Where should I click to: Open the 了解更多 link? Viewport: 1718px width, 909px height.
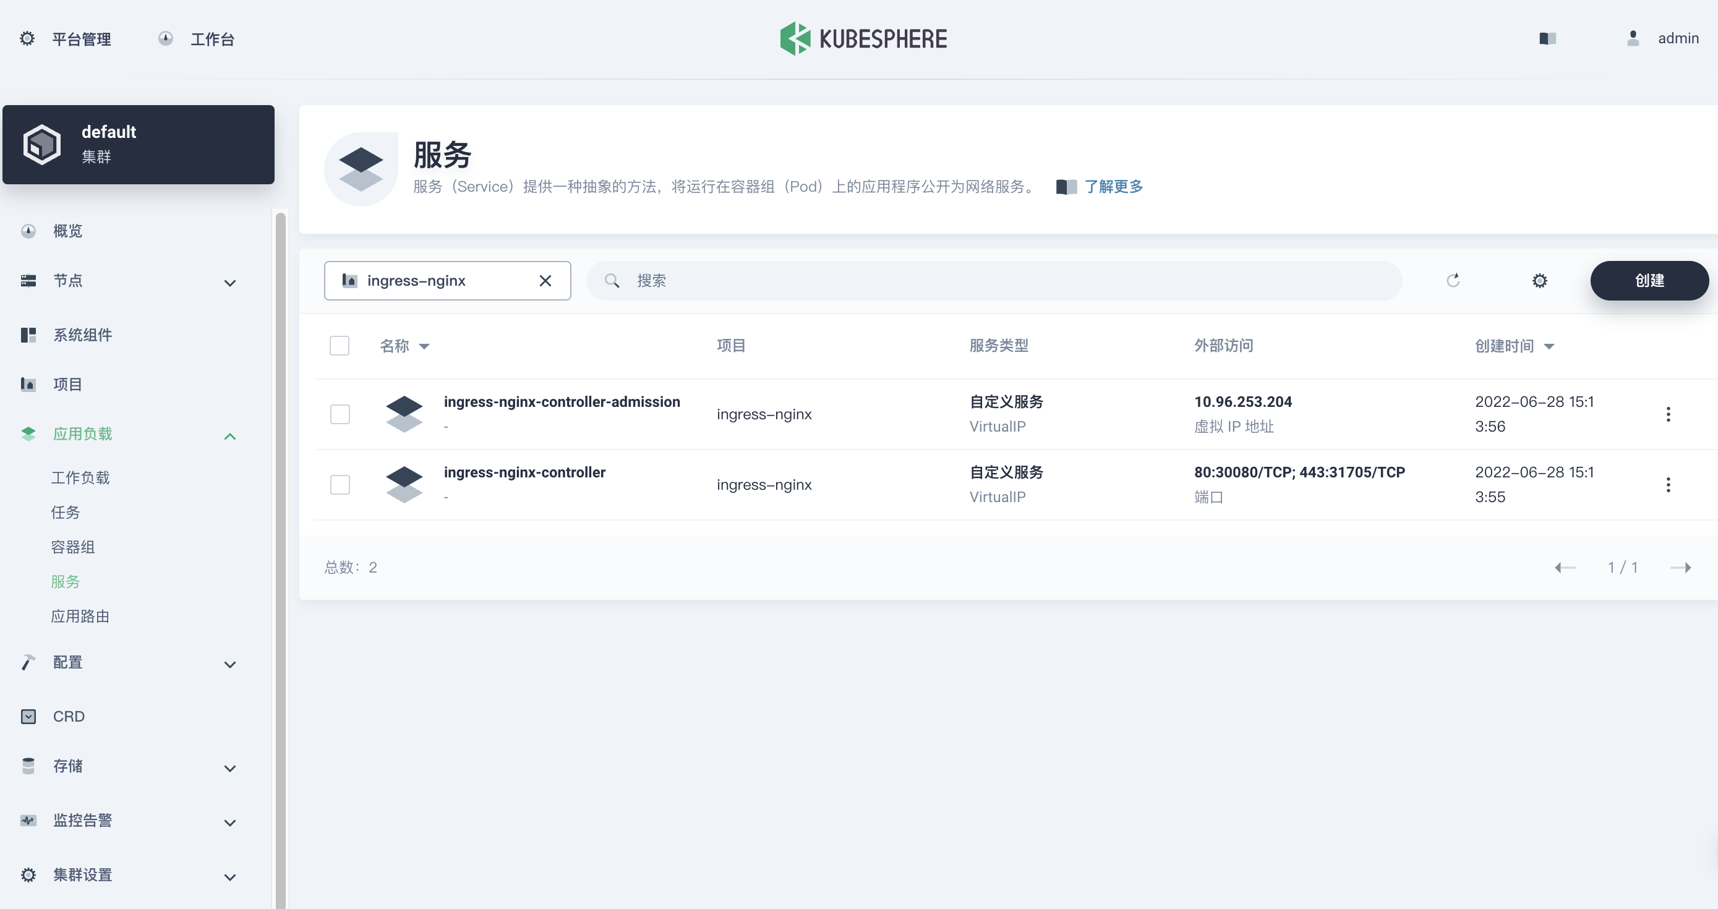pyautogui.click(x=1113, y=187)
